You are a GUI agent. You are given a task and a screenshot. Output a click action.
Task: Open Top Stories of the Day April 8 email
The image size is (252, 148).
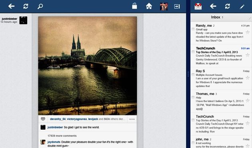pyautogui.click(x=221, y=56)
